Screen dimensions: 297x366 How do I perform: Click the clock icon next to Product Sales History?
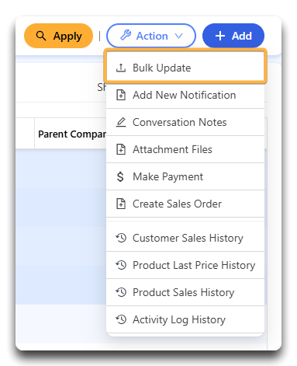[121, 292]
